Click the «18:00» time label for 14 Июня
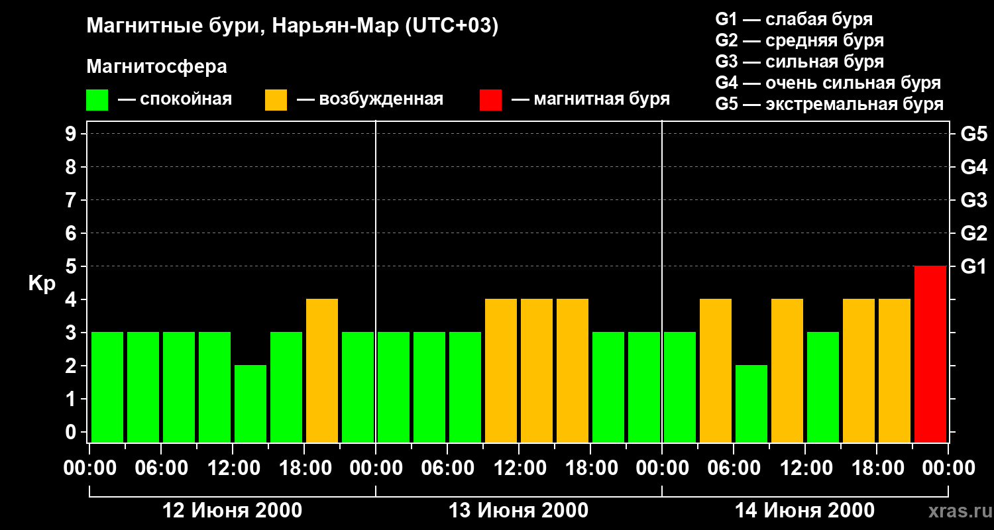The image size is (994, 530). click(x=877, y=468)
